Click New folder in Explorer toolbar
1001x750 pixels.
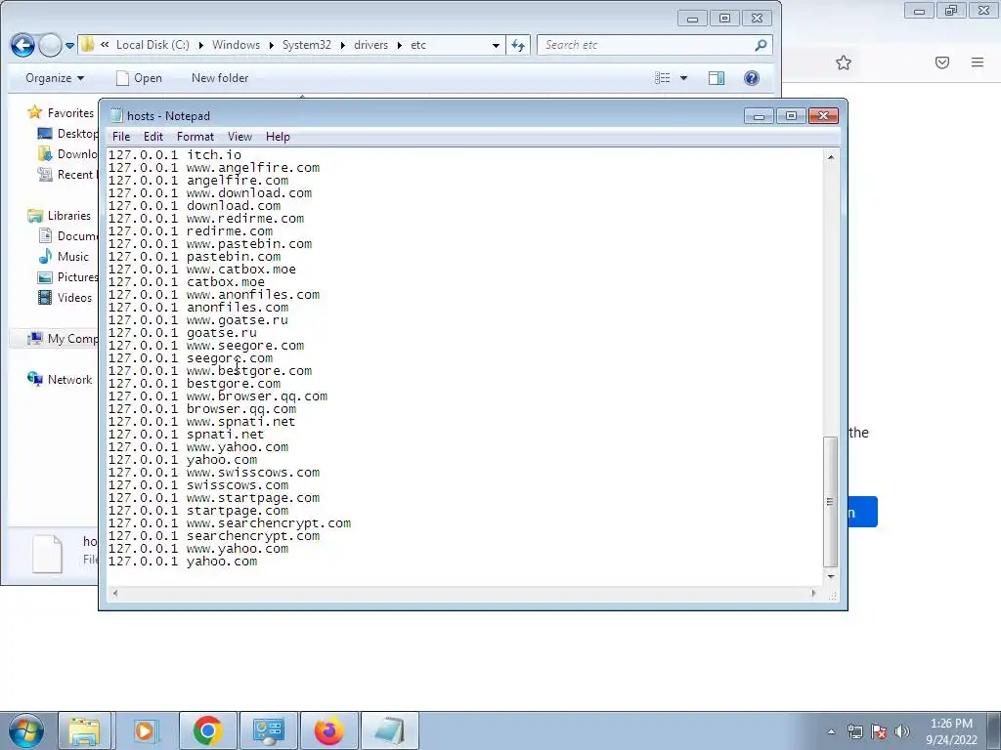click(x=220, y=78)
